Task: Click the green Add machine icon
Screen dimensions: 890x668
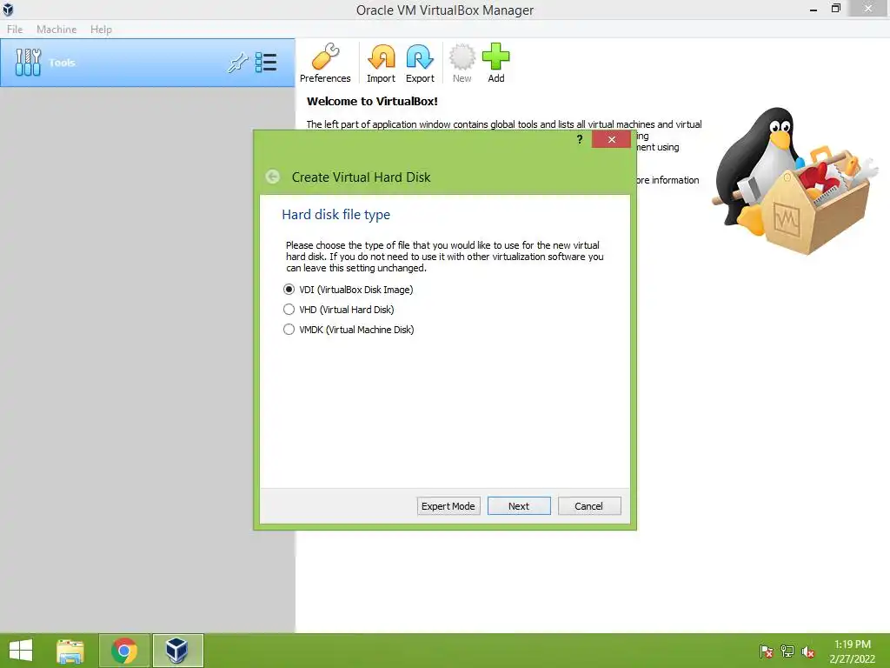Action: 496,63
